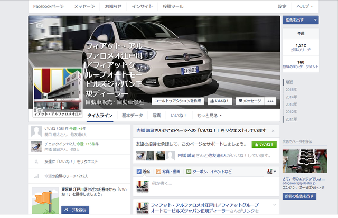Expand the もっと見る tab menu

(209, 116)
